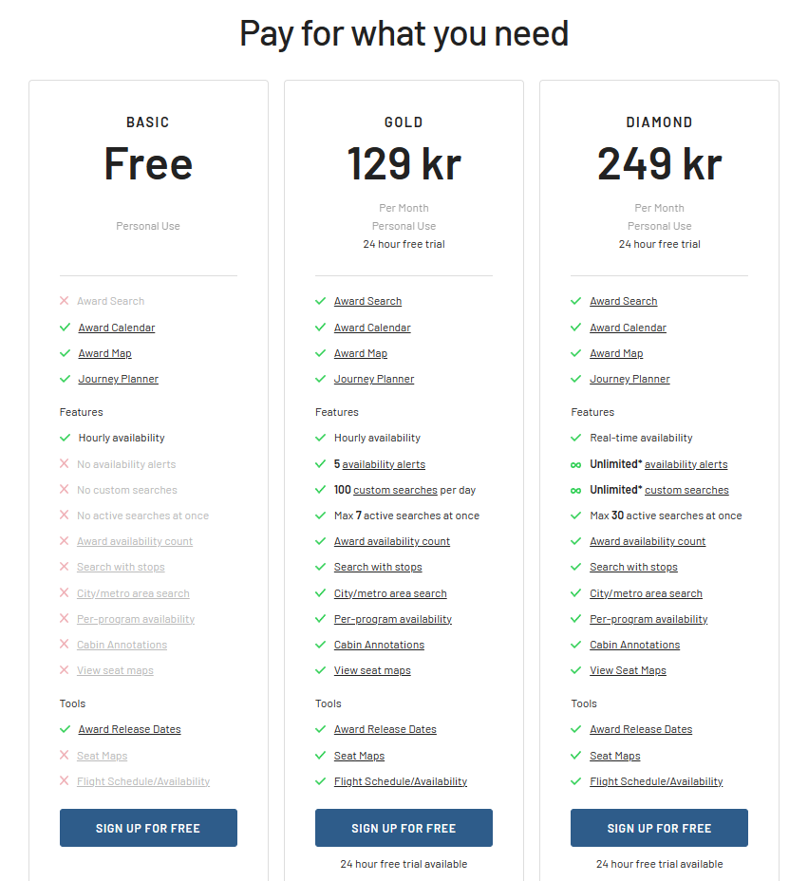The width and height of the screenshot is (808, 881).
Task: Click green check next to Basic Hourly availability
Action: pyautogui.click(x=65, y=437)
